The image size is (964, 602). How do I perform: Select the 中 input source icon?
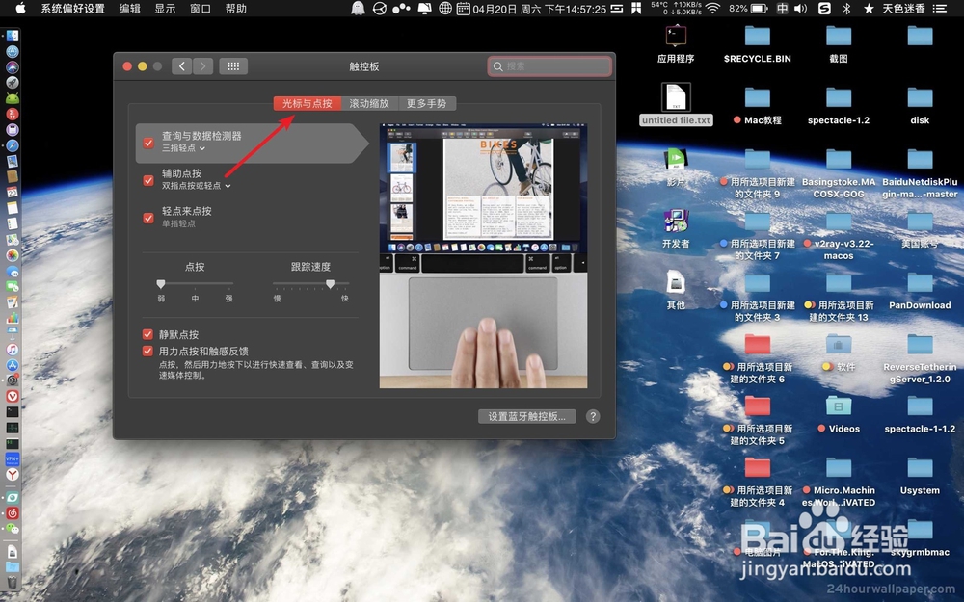click(x=782, y=10)
